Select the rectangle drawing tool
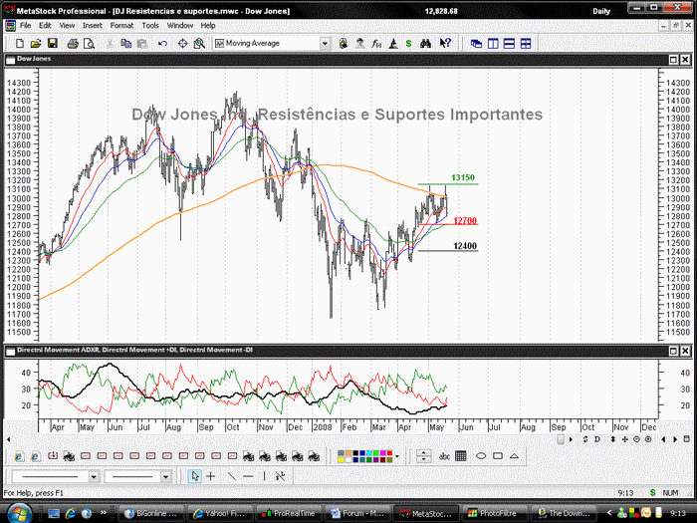The image size is (697, 523). [498, 456]
